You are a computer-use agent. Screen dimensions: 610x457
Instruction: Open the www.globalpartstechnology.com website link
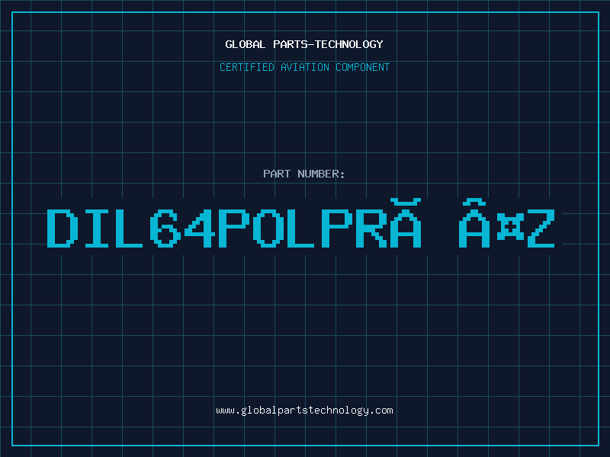click(304, 411)
